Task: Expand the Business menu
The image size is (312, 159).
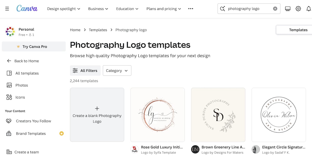Action: point(98,9)
